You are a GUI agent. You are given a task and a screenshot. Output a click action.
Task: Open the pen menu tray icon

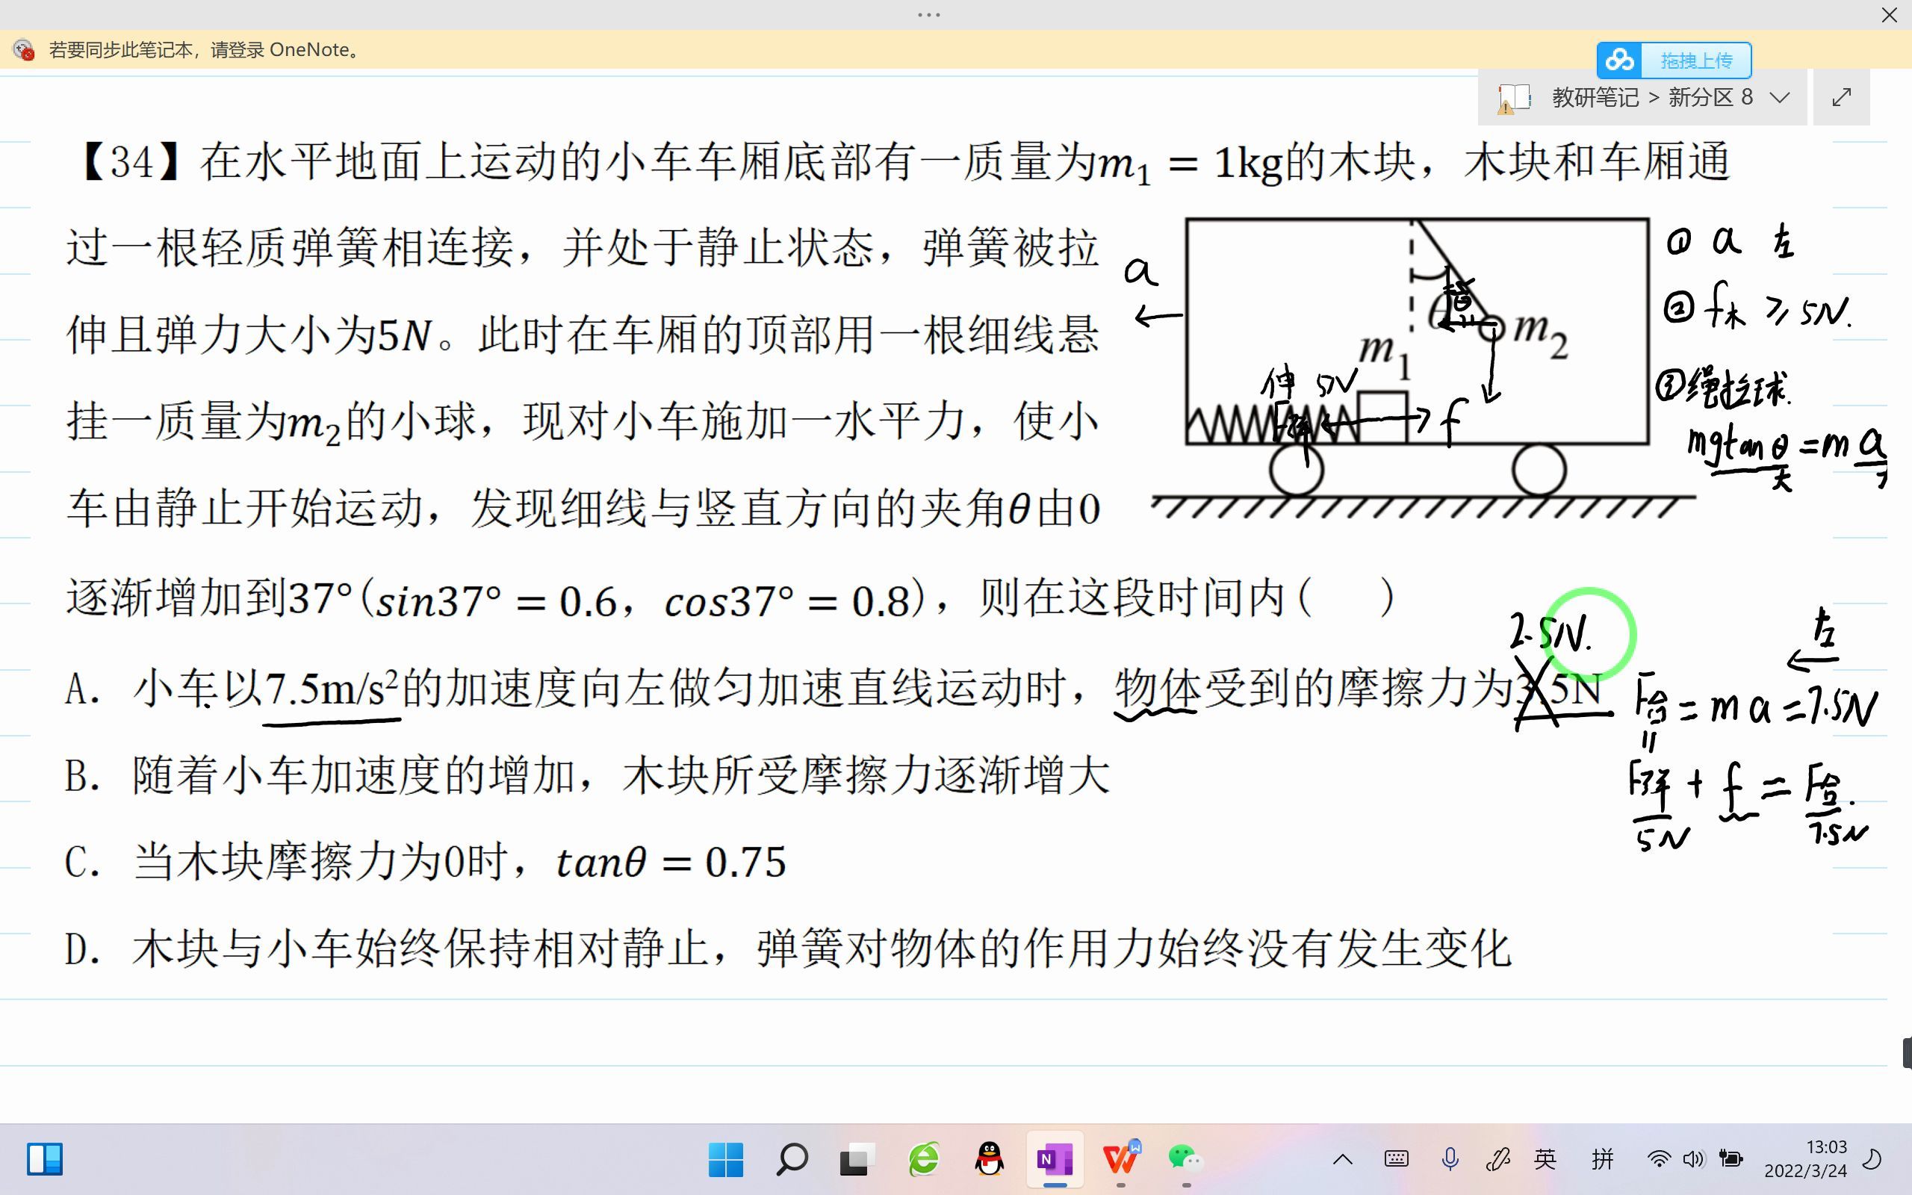tap(1498, 1159)
